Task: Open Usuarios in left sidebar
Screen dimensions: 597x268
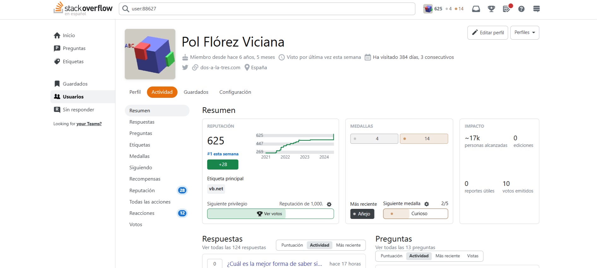Action: 83,97
